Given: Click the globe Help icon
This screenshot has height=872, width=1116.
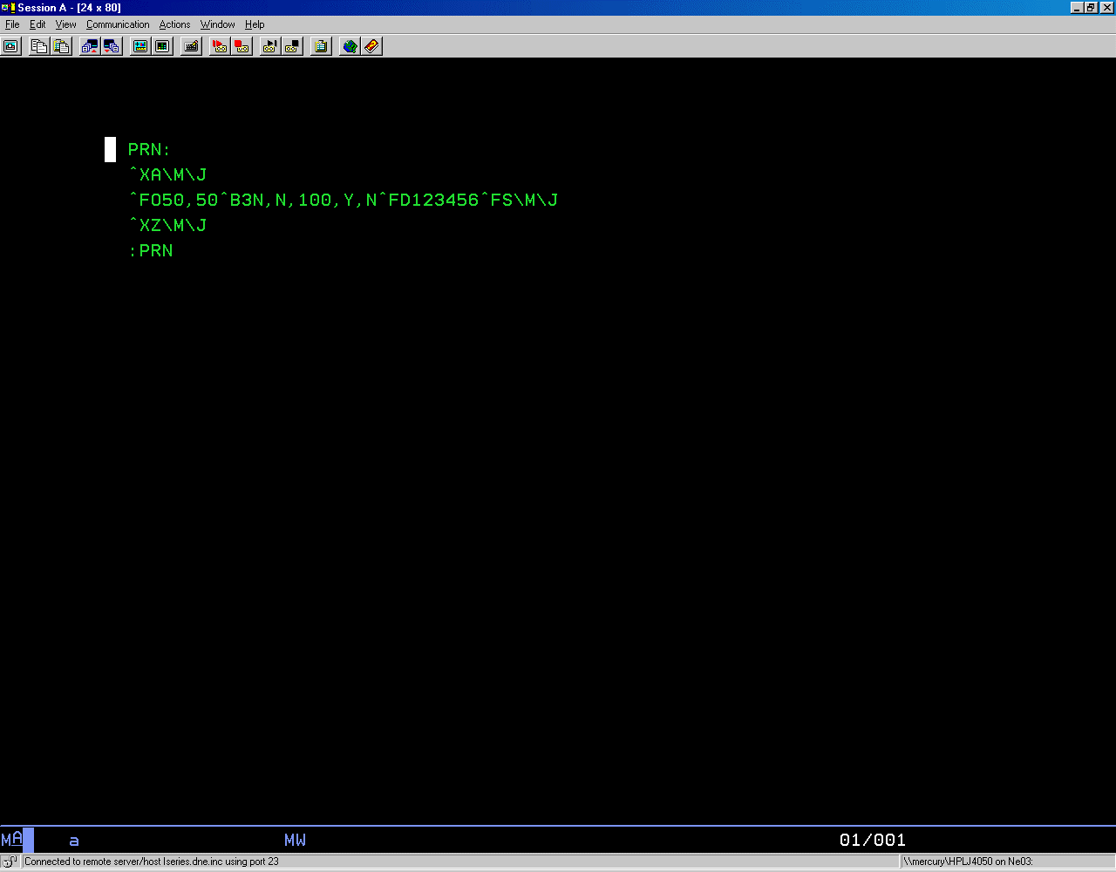Looking at the screenshot, I should 350,46.
